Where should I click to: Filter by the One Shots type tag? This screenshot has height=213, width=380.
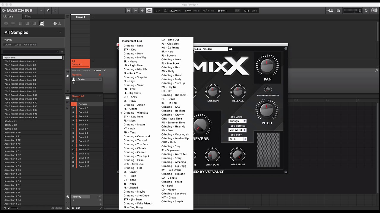30,45
